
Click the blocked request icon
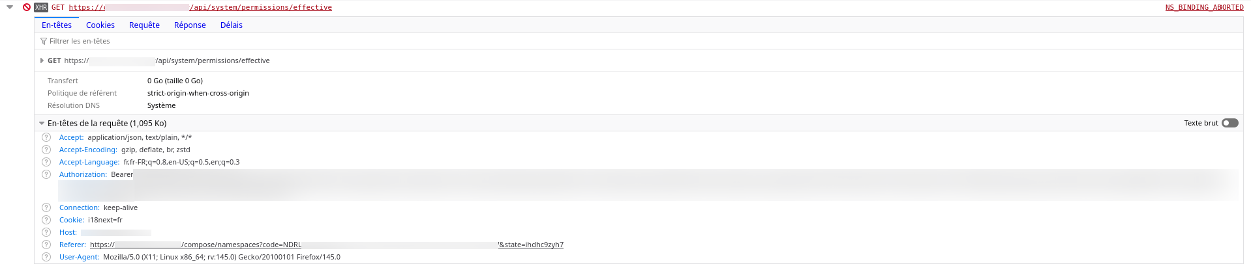[27, 7]
